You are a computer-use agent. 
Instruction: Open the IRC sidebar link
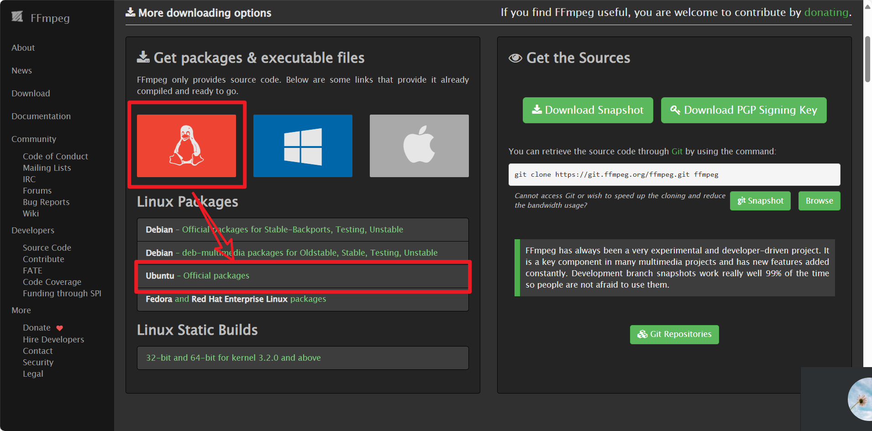pyautogui.click(x=29, y=179)
